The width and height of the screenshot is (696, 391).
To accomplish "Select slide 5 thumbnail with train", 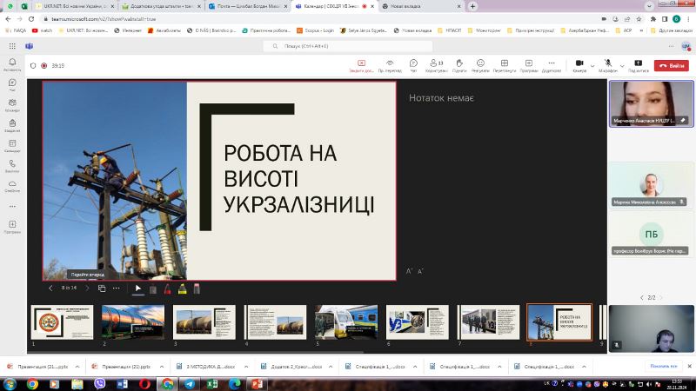I will [x=346, y=322].
